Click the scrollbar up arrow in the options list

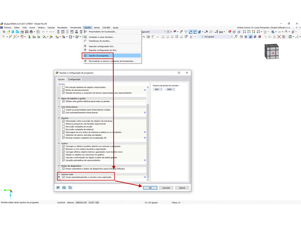148,87
